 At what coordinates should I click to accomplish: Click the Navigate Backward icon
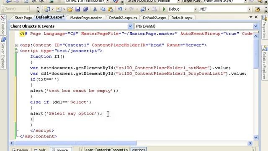click(143, 9)
